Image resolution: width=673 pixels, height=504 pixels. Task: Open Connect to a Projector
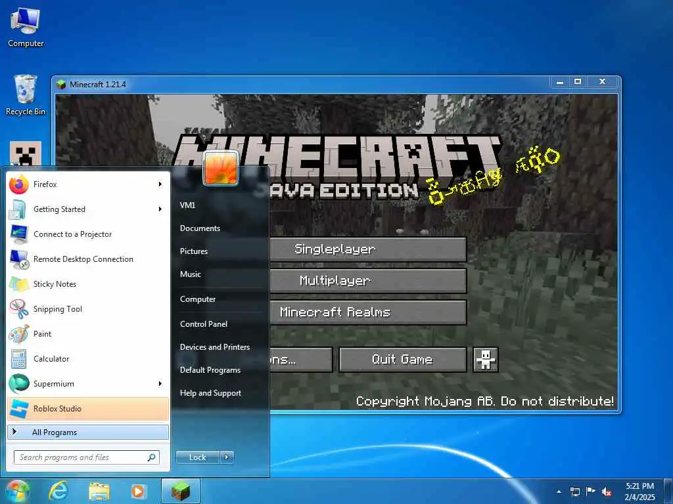click(x=88, y=234)
